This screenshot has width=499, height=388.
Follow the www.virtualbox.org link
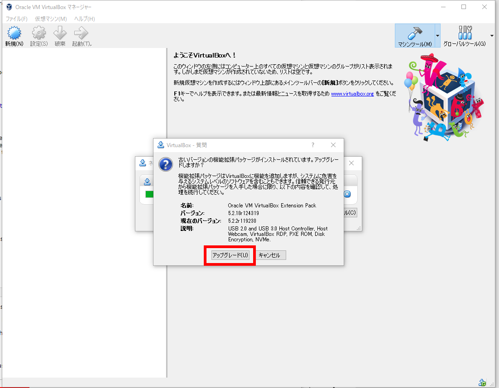click(x=352, y=94)
